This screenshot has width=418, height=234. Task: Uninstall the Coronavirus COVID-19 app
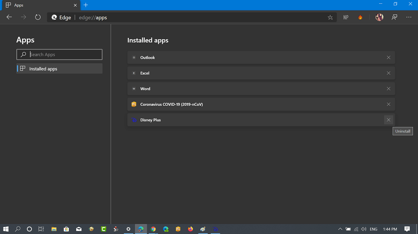point(388,105)
